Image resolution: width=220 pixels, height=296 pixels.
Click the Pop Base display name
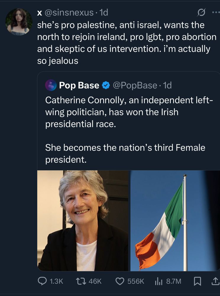79,86
